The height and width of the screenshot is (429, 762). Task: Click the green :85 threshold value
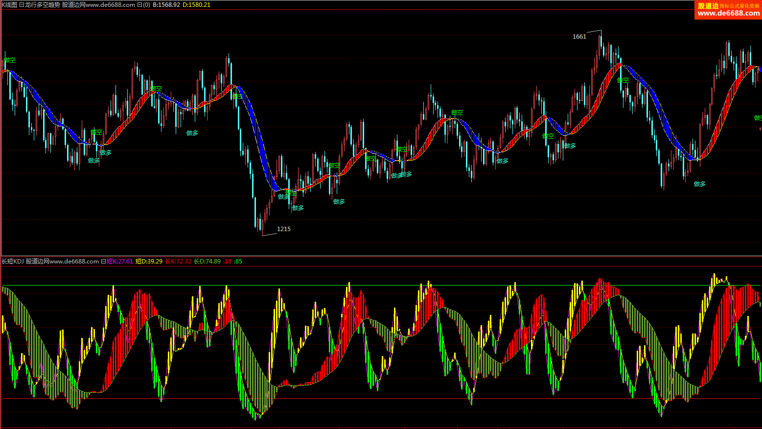click(x=238, y=262)
